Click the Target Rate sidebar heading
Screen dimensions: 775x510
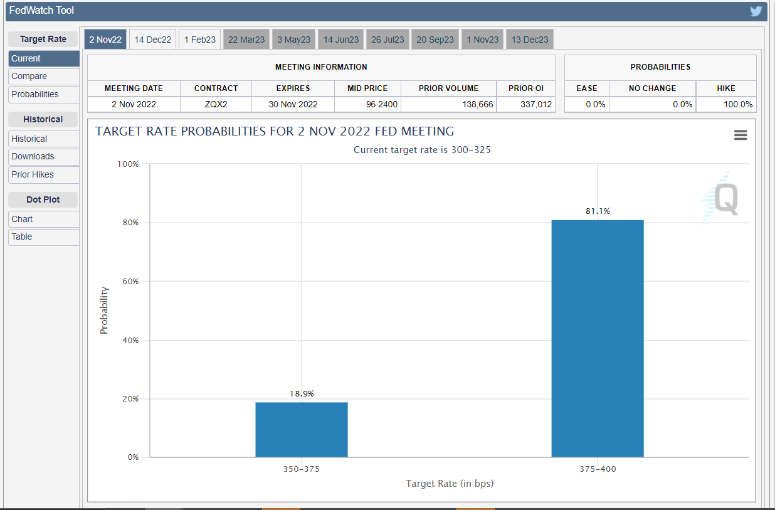click(43, 39)
